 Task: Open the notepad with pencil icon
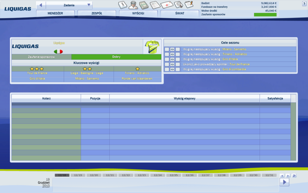pyautogui.click(x=189, y=5)
